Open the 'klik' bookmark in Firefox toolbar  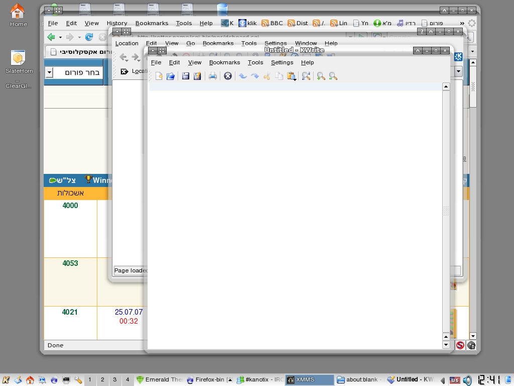[x=247, y=23]
